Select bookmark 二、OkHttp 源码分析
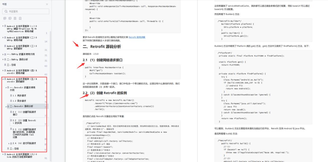328x162 pixels. [x=17, y=59]
